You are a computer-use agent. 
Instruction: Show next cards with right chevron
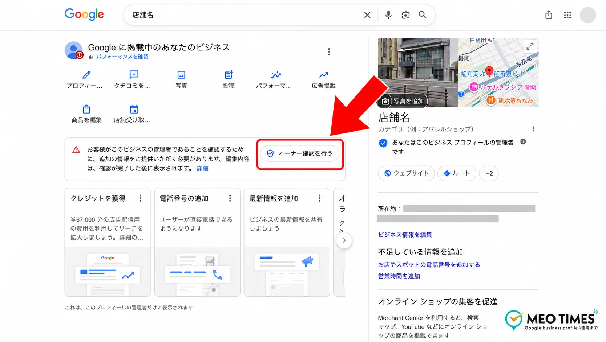344,240
